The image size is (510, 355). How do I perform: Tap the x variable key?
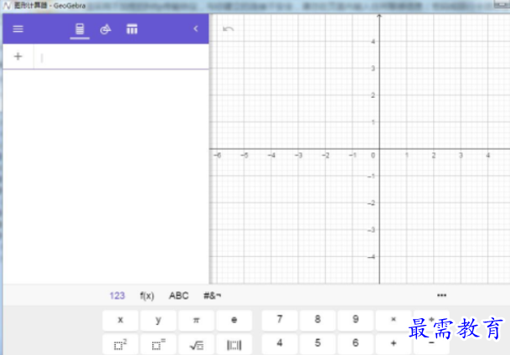pos(121,320)
